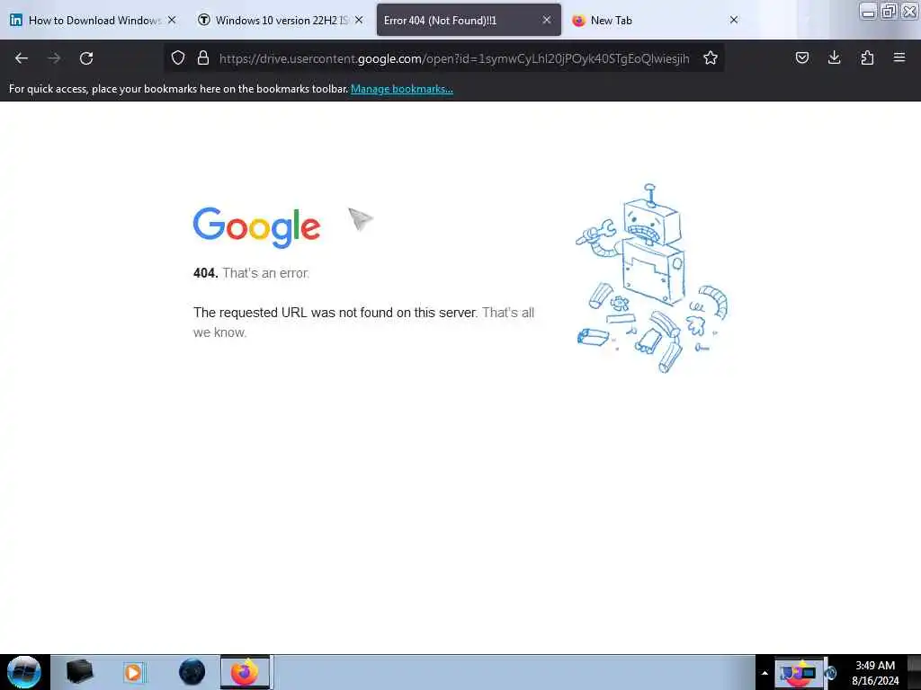Open the Downloads panel
This screenshot has height=690, width=921.
(x=834, y=57)
